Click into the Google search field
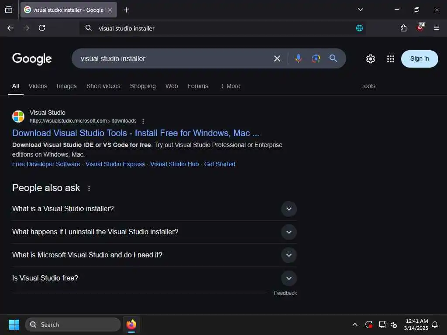The width and height of the screenshot is (447, 335). click(x=174, y=59)
